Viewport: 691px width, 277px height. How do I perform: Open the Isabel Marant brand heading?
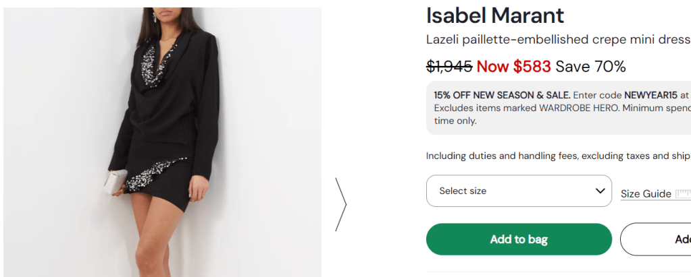pyautogui.click(x=495, y=15)
